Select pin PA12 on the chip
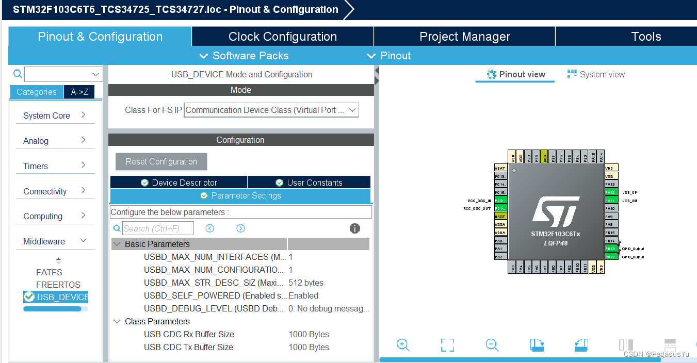697x363 pixels. 611,192
